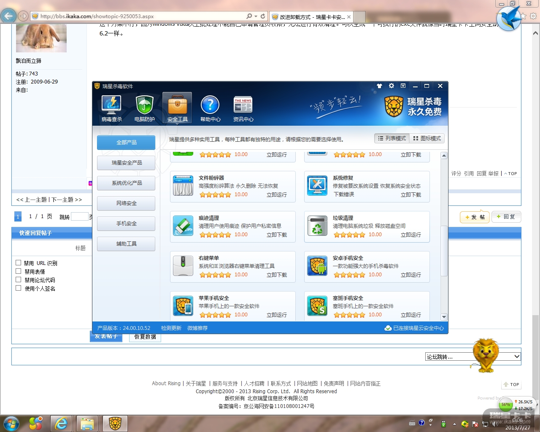Open the 电脑防护 shield section
The height and width of the screenshot is (432, 540).
[144, 108]
